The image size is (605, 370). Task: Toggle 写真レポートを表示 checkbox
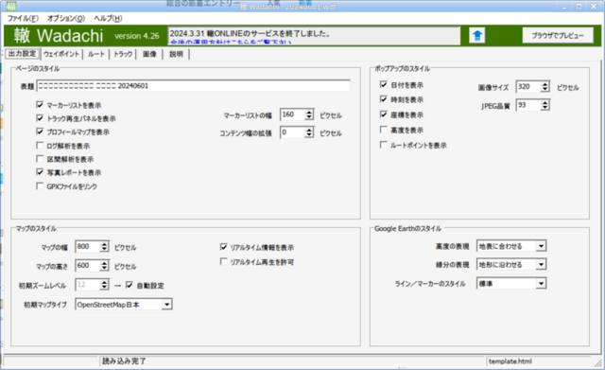coord(40,172)
